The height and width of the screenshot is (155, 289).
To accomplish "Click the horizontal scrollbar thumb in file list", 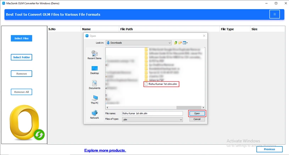I will [189, 107].
